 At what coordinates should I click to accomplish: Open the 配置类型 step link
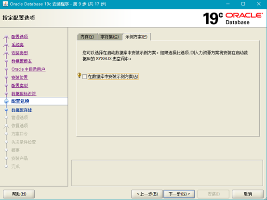coord(20,86)
